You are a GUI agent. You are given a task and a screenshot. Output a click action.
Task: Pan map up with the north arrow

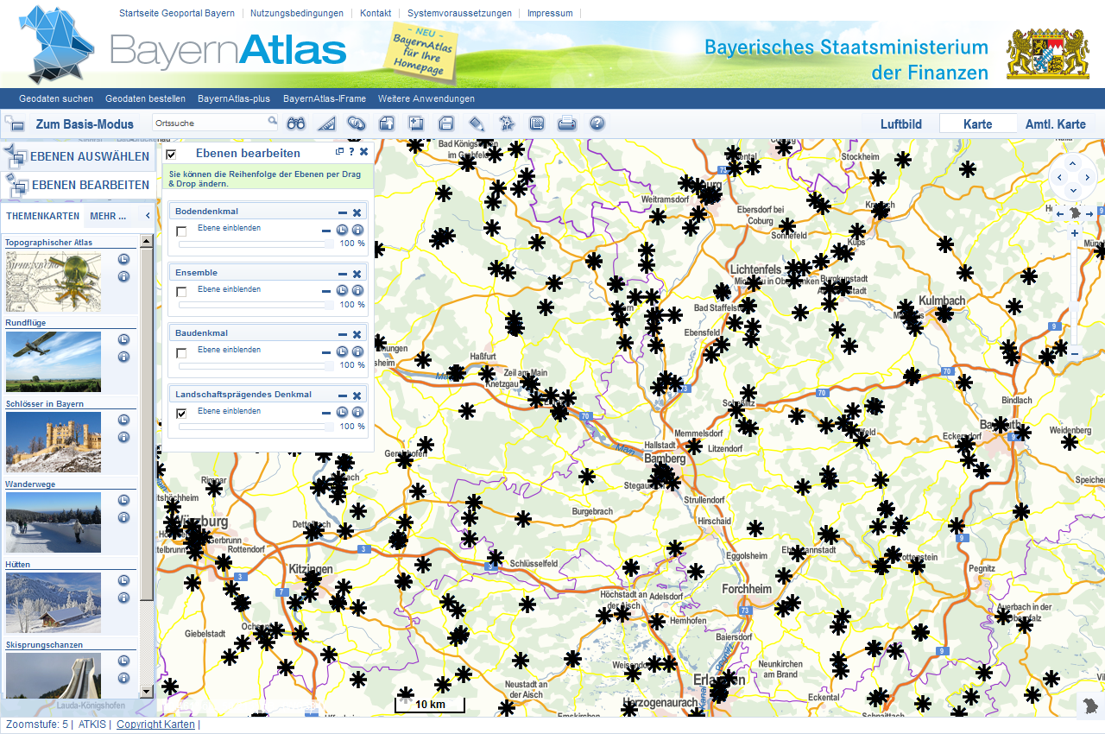pos(1072,163)
